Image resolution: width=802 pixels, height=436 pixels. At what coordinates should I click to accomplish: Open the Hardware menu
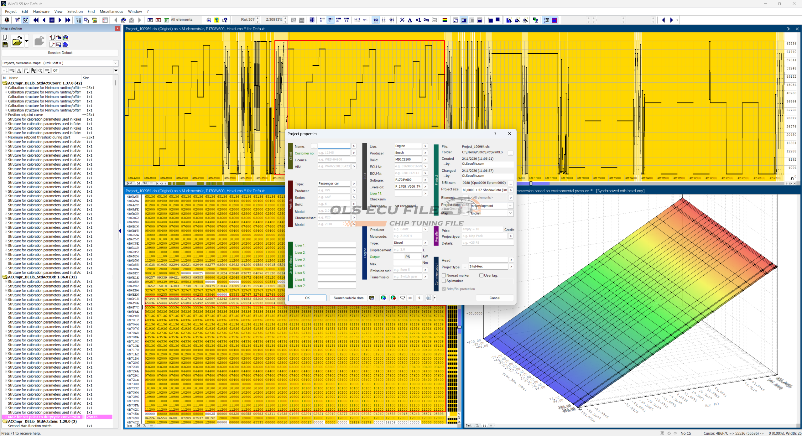coord(41,11)
